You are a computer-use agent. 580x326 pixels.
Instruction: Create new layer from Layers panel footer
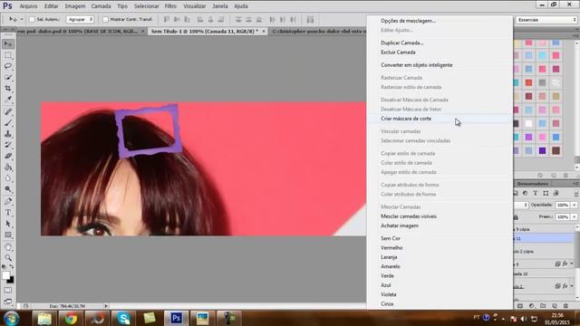tap(554, 306)
